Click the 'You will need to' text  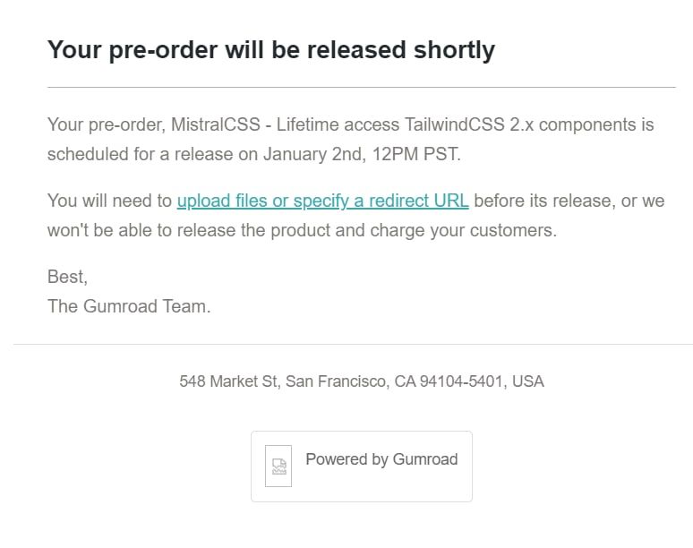click(x=109, y=201)
